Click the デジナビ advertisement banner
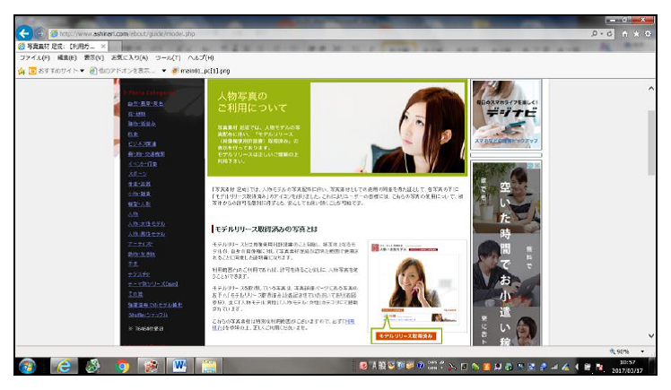This screenshot has height=390, width=671. click(x=506, y=114)
